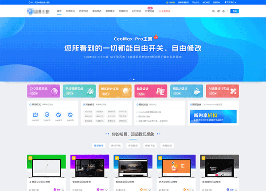Click the palette icon on 手绘插画实战 card
Screen dimensions: 266x191
click(x=90, y=92)
